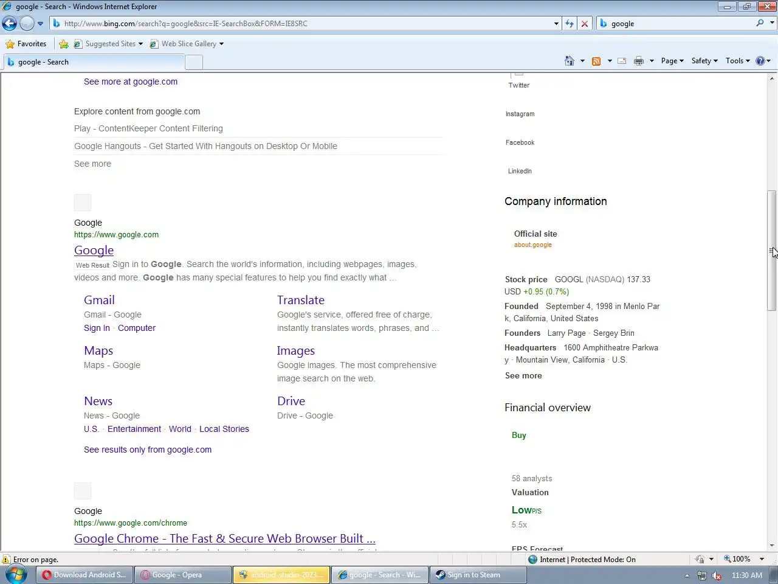Viewport: 778px width, 584px height.
Task: Open the recent pages dropdown arrow
Action: pos(40,24)
